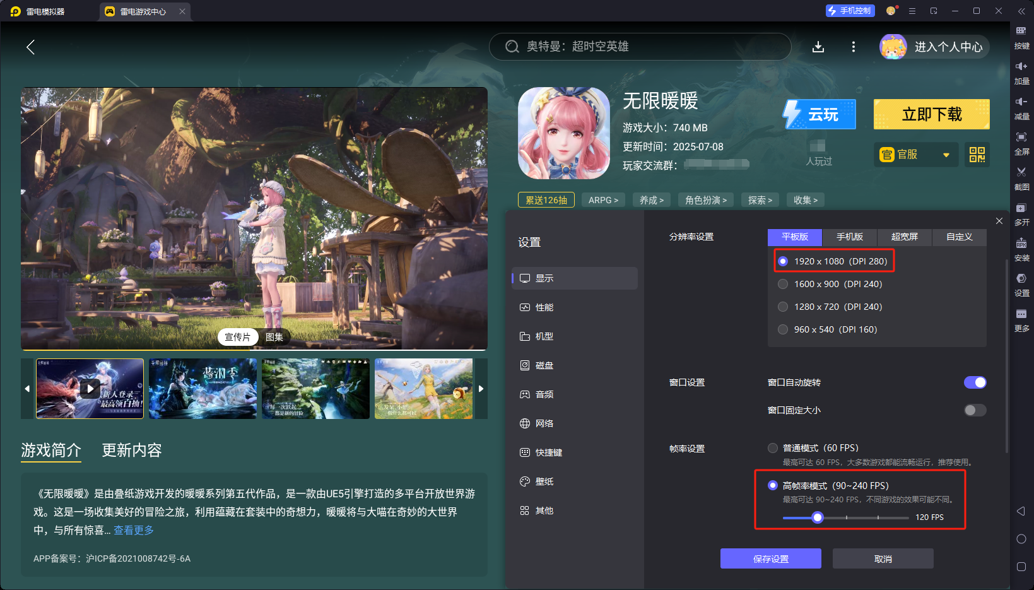Click 云玩 cloud play button
1034x590 pixels.
[x=820, y=114]
